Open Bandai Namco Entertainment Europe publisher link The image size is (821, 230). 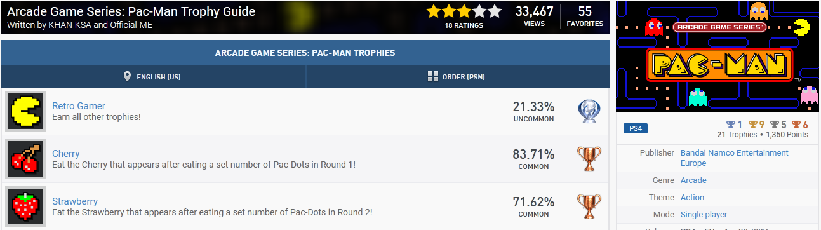coord(735,158)
